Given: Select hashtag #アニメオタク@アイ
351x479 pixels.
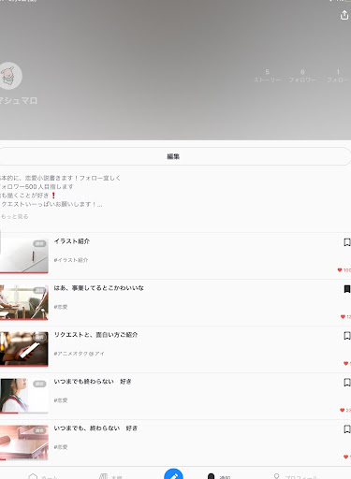Looking at the screenshot, I should 80,354.
